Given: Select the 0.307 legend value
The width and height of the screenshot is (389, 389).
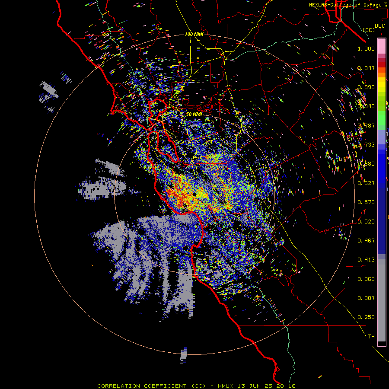Looking at the screenshot, I should tap(366, 298).
